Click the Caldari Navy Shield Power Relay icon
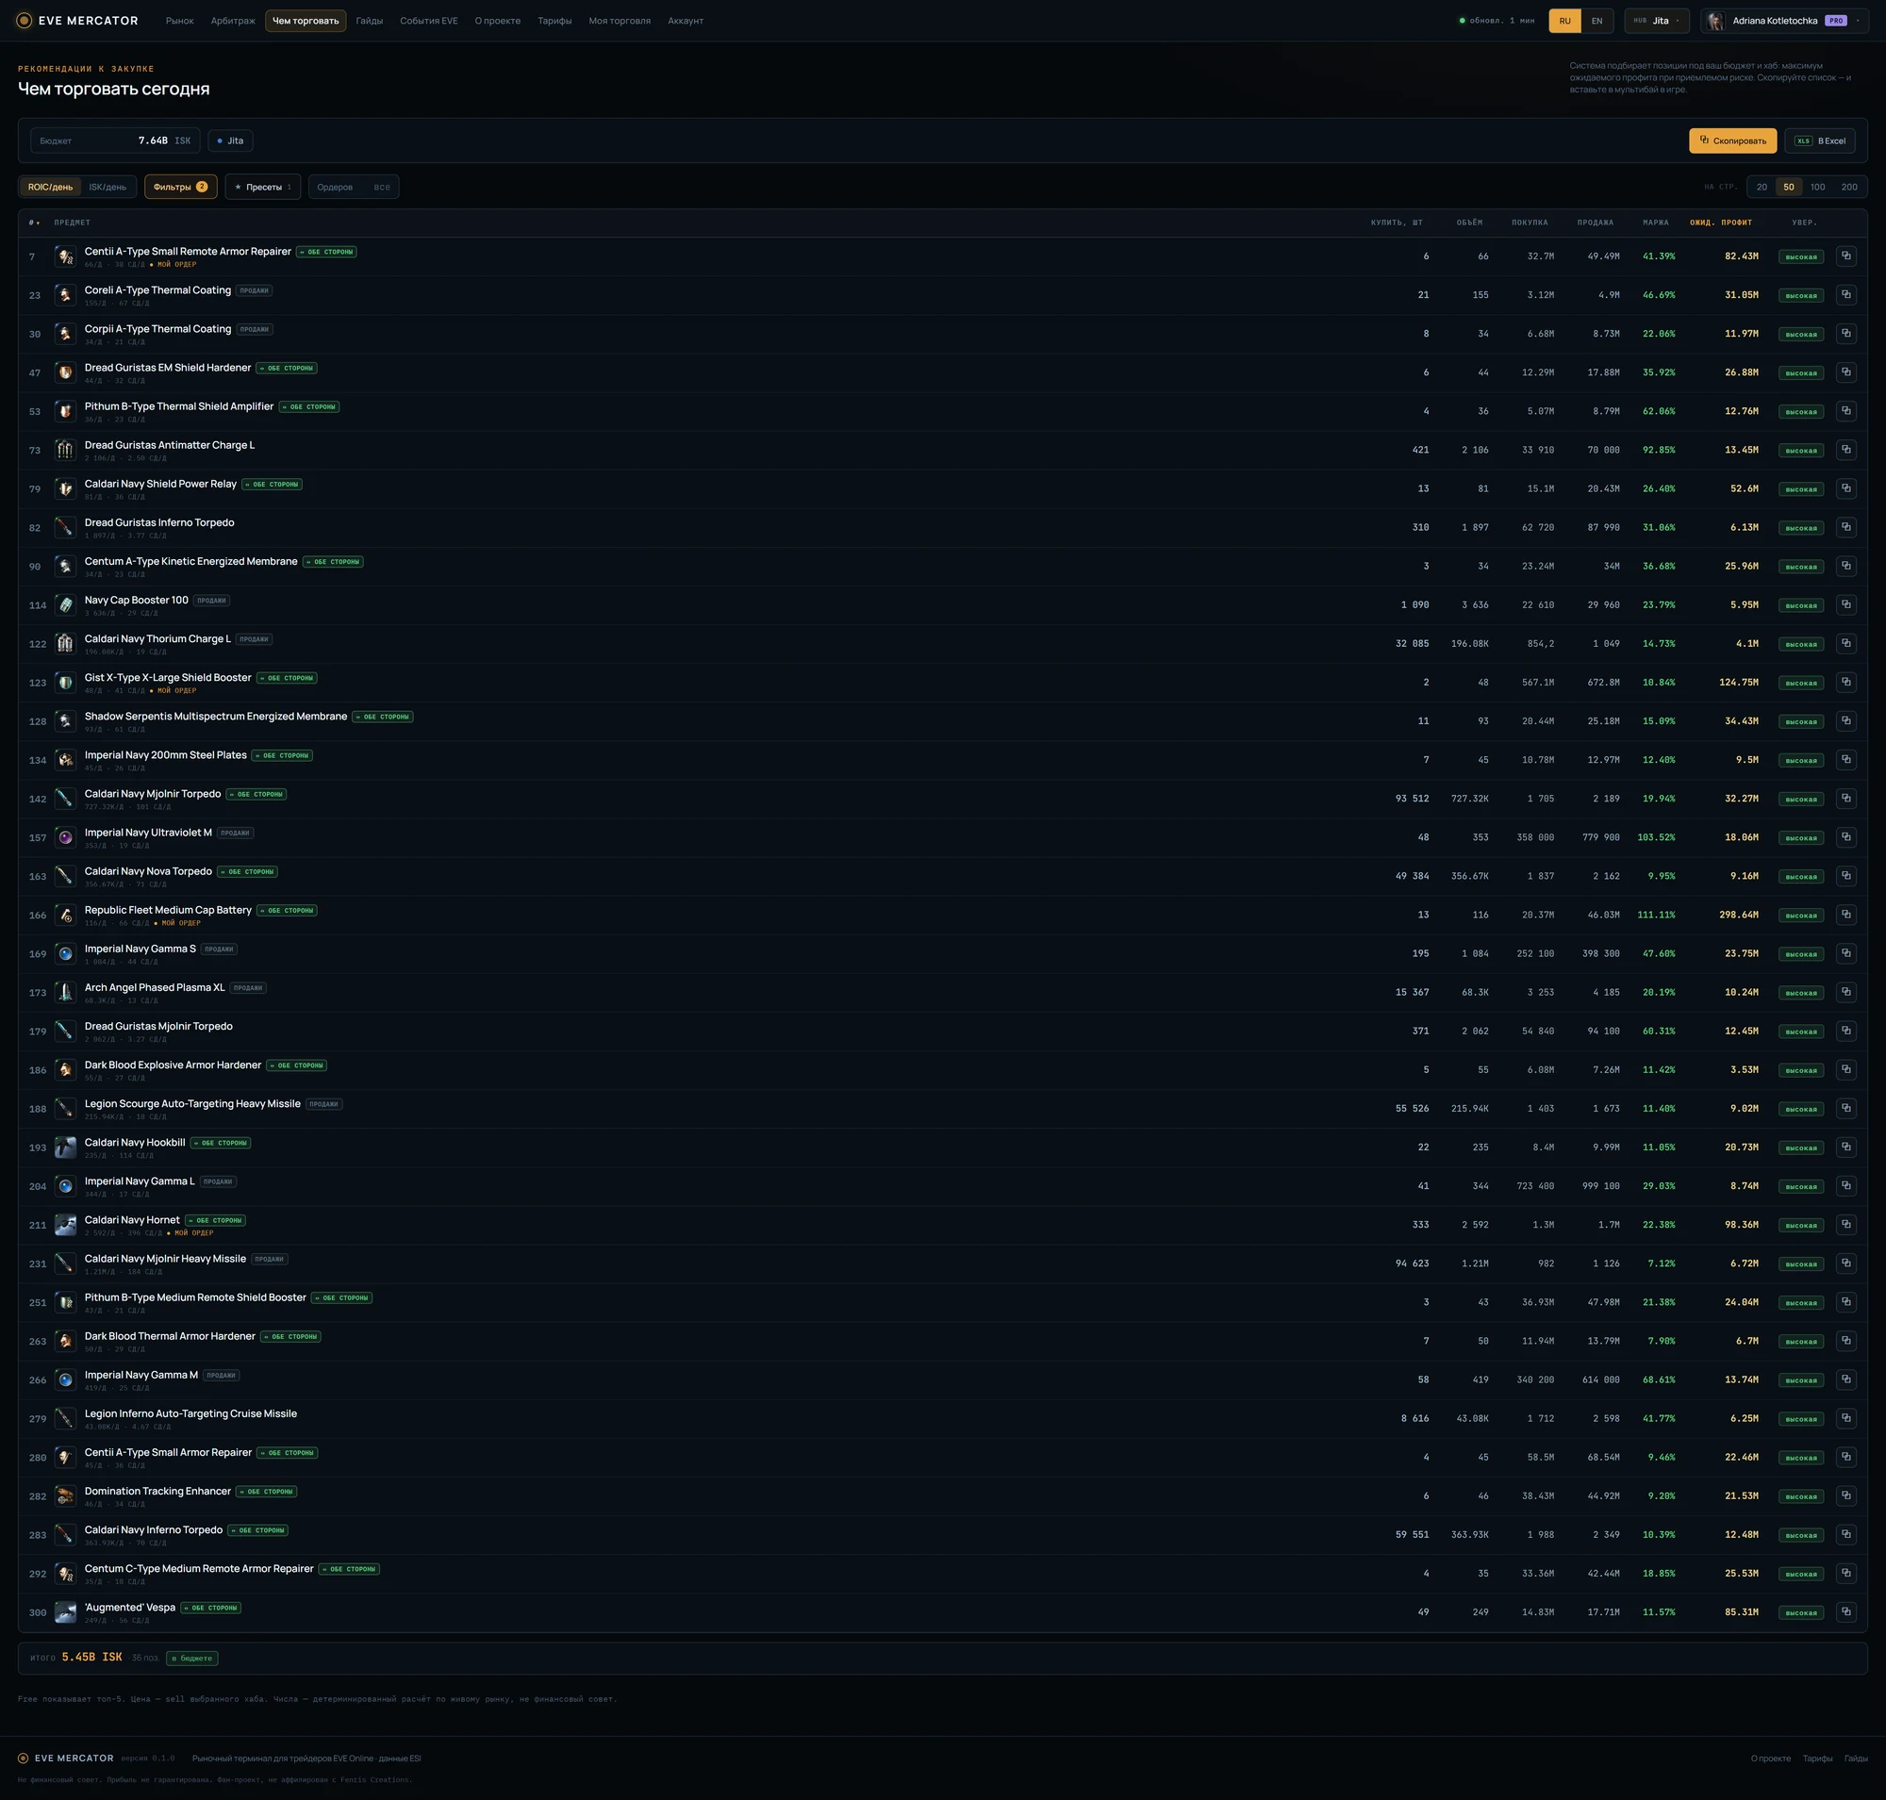The width and height of the screenshot is (1886, 1800). pos(65,488)
